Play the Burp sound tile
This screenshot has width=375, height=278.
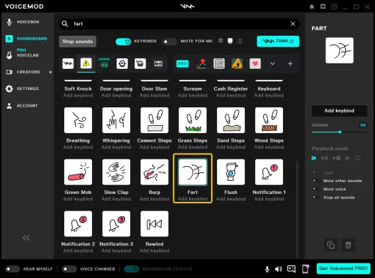[155, 172]
